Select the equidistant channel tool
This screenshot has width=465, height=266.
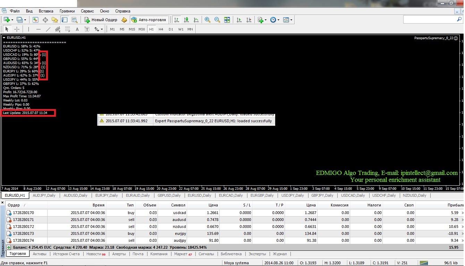point(58,29)
